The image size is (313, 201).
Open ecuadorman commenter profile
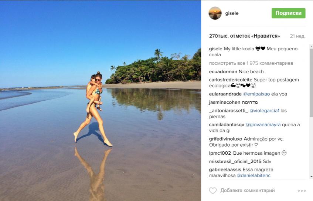point(221,72)
